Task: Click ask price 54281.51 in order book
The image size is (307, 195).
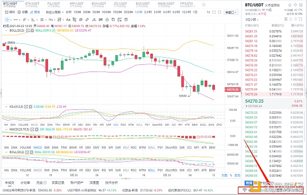Action: coord(251,31)
